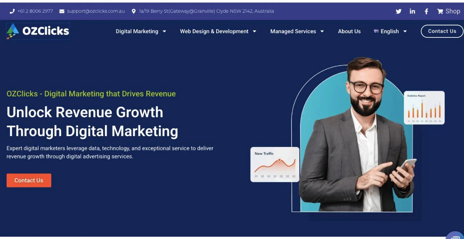
Task: Click the map pin location icon
Action: click(134, 11)
